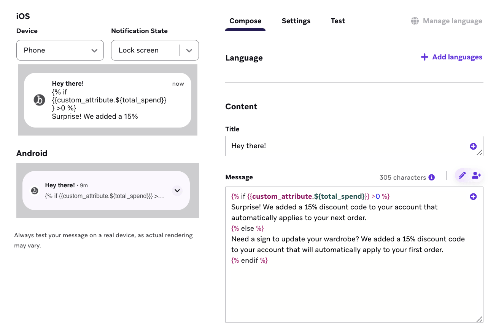Click the Title field resize handle
Screen dimensions: 496x332
pyautogui.click(x=480, y=152)
